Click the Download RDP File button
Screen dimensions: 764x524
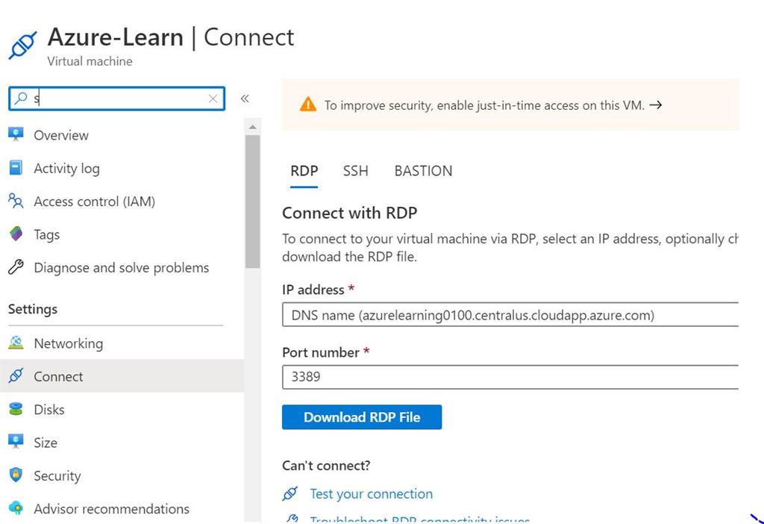click(x=362, y=417)
